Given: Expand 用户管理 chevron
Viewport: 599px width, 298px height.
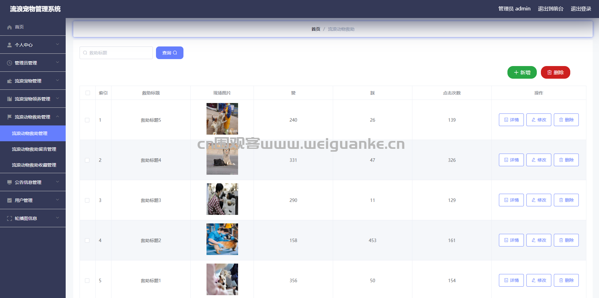Looking at the screenshot, I should (x=57, y=200).
